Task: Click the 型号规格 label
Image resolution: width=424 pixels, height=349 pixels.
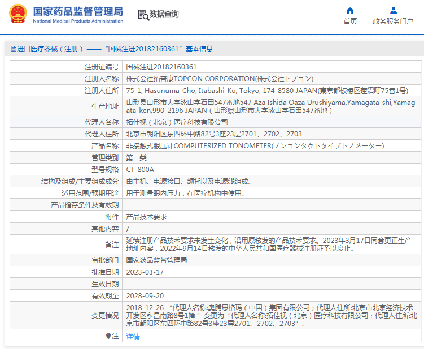Action: click(x=105, y=170)
